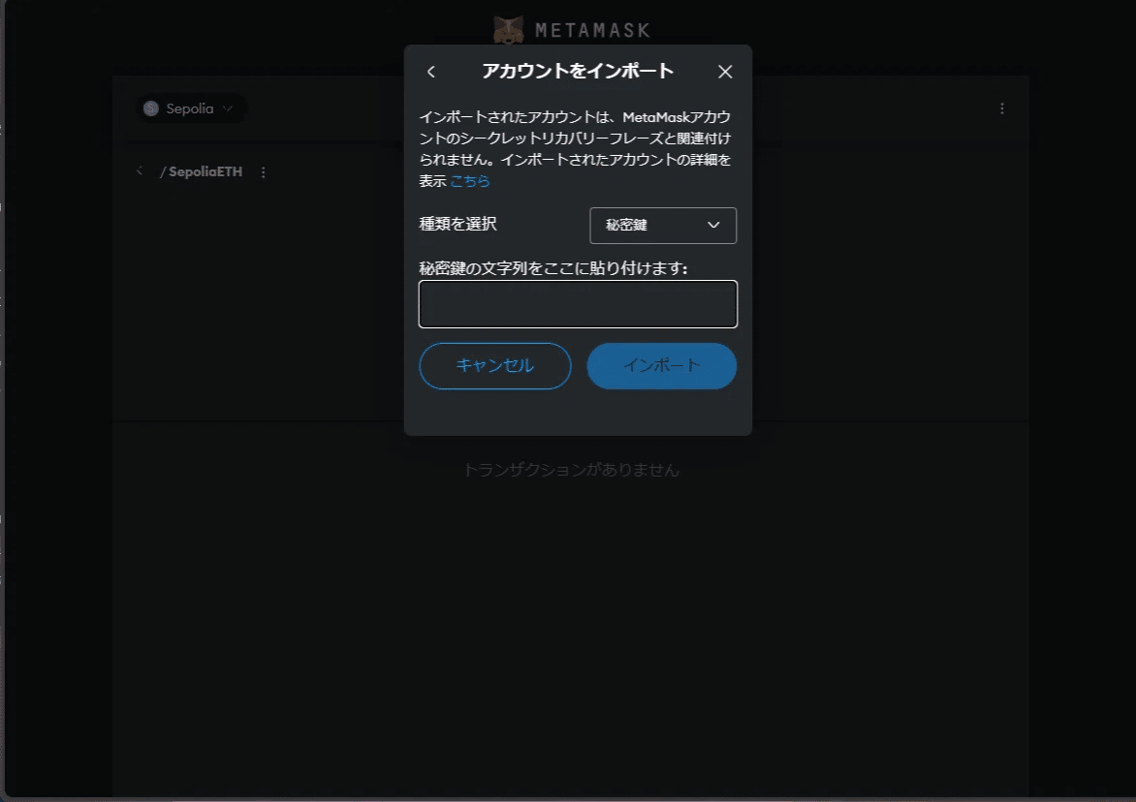
Task: Focus the private key string field
Action: (578, 304)
